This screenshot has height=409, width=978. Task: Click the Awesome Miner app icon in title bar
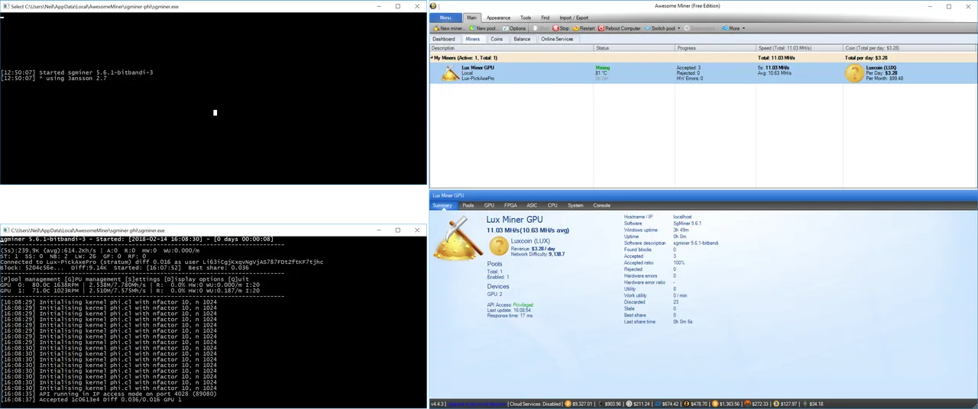pyautogui.click(x=433, y=6)
